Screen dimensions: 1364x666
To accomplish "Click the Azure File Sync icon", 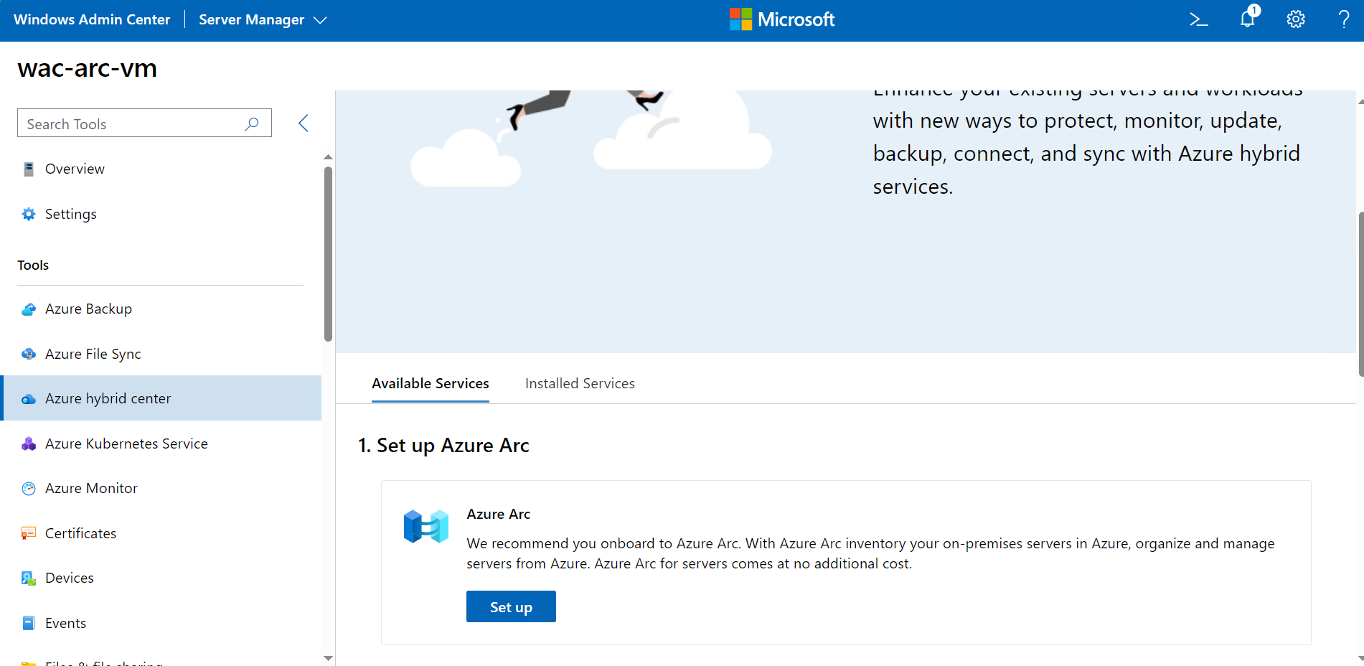I will point(29,354).
